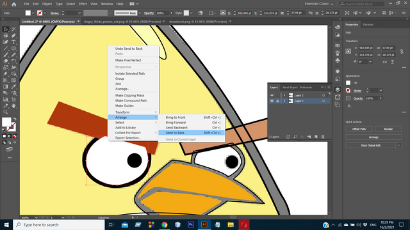Click the Swap Fill and Stroke arrow
Viewport: 410px width, 230px height.
click(15, 119)
